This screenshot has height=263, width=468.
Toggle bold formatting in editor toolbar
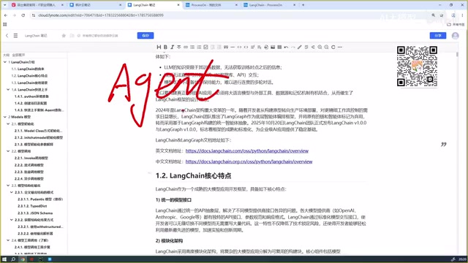tap(165, 47)
